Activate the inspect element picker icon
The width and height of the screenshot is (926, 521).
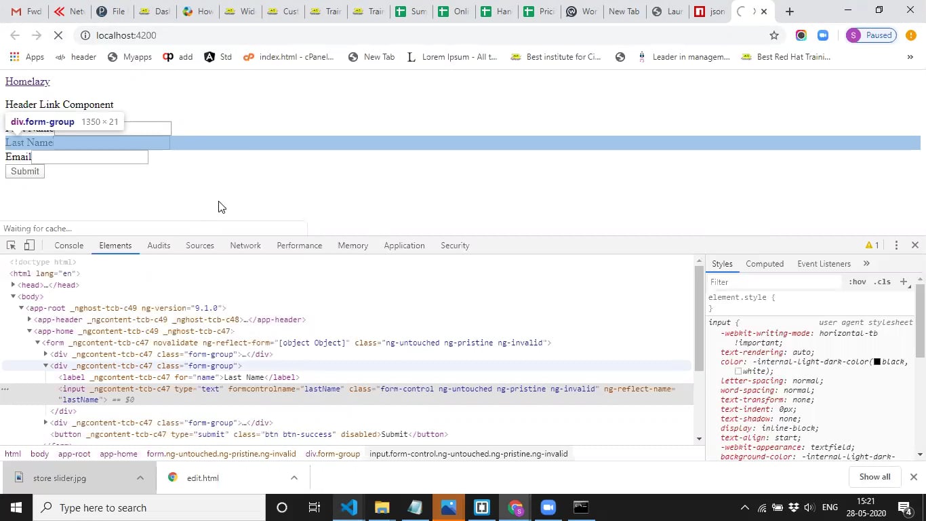pos(11,246)
